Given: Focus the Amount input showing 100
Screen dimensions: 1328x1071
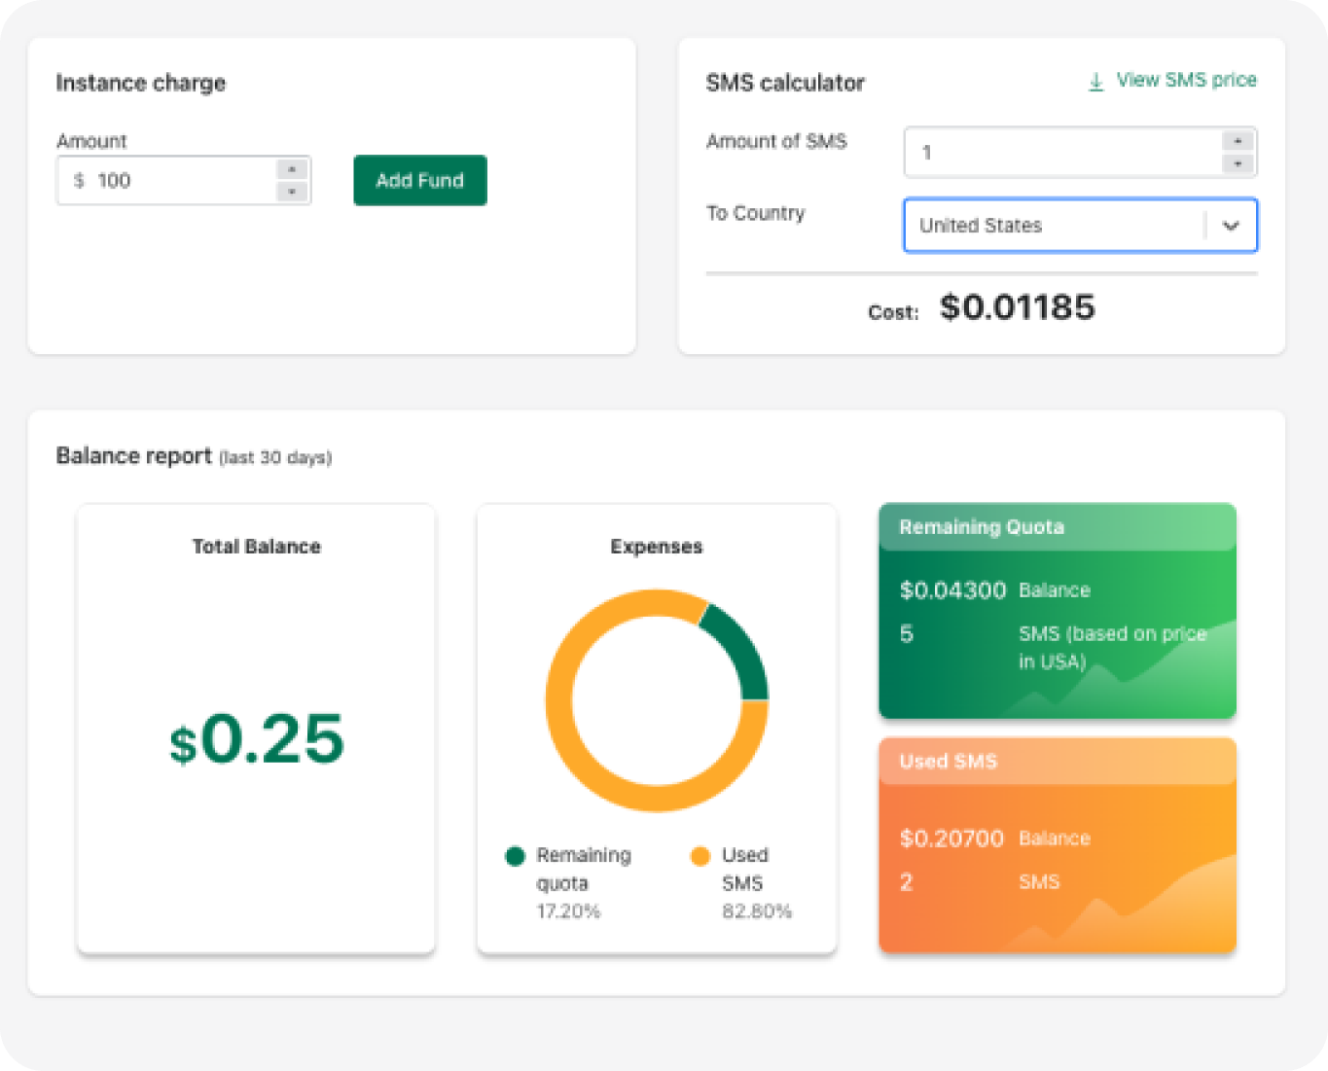Looking at the screenshot, I should click(x=184, y=180).
